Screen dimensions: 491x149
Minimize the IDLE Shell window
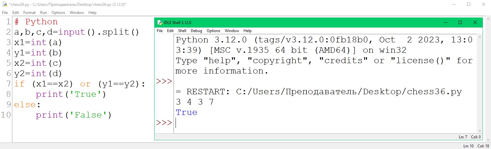point(445,23)
